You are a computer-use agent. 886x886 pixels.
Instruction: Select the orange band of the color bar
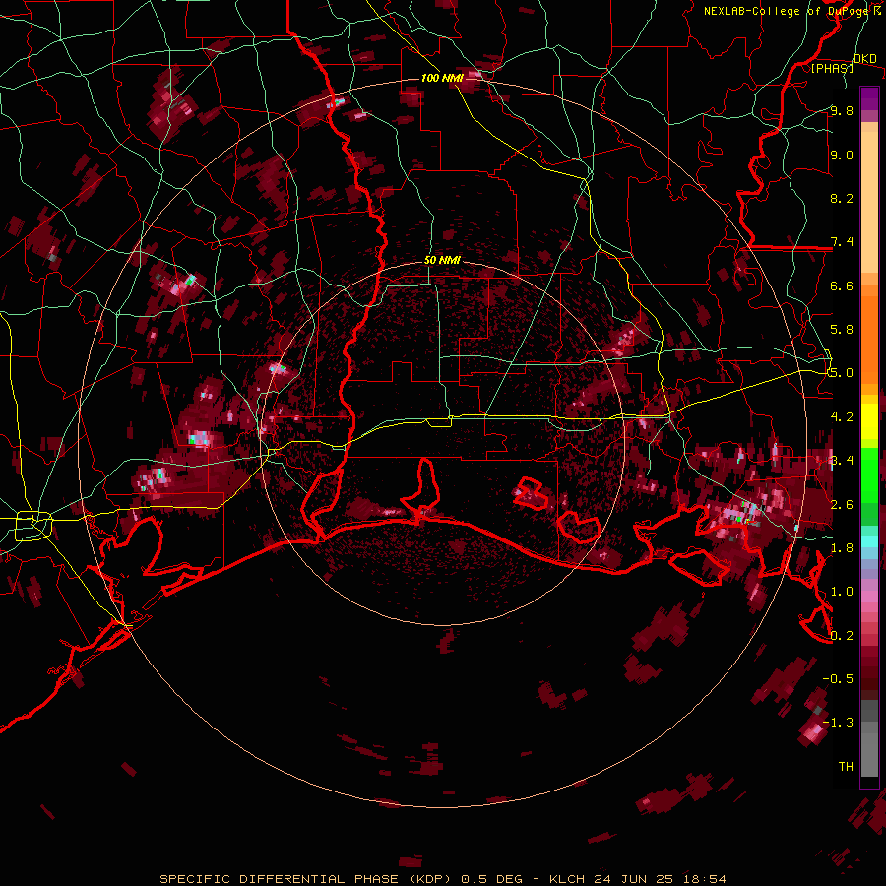click(869, 339)
